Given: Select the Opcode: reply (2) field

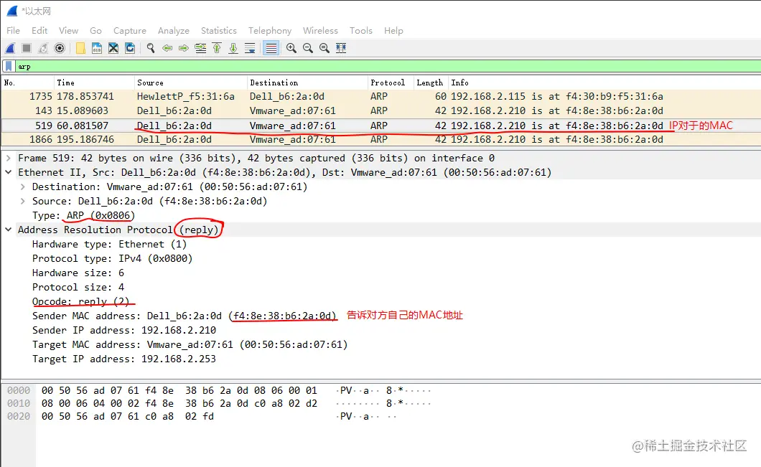Looking at the screenshot, I should click(x=81, y=301).
